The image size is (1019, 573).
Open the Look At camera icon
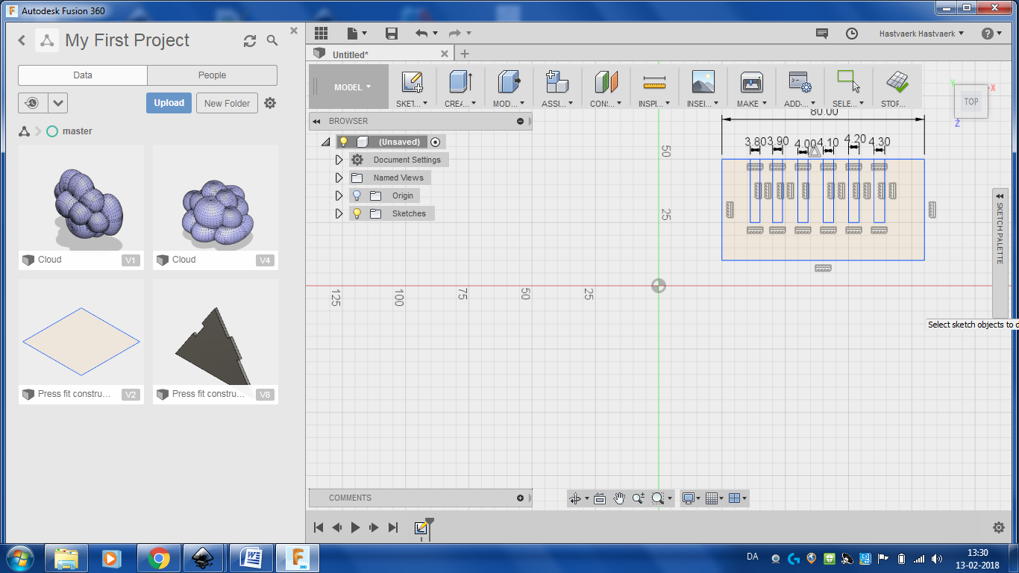(600, 498)
